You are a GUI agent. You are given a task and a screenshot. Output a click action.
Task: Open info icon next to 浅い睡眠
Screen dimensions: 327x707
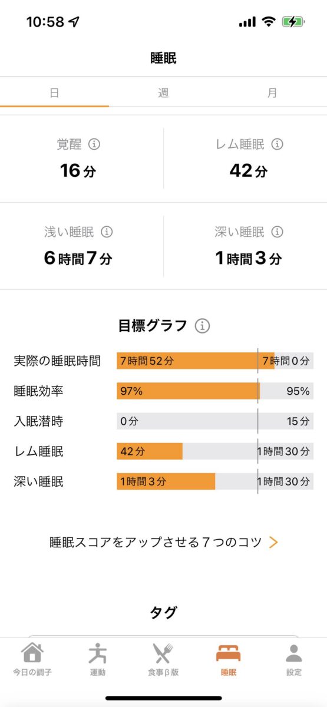tap(107, 232)
